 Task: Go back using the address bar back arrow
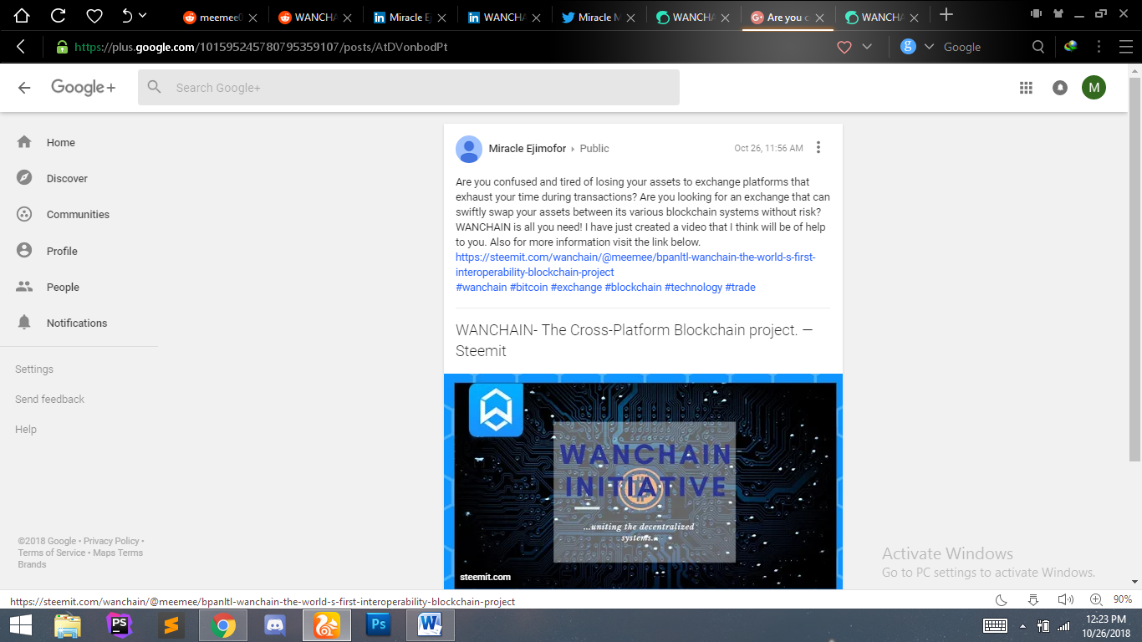pyautogui.click(x=21, y=47)
